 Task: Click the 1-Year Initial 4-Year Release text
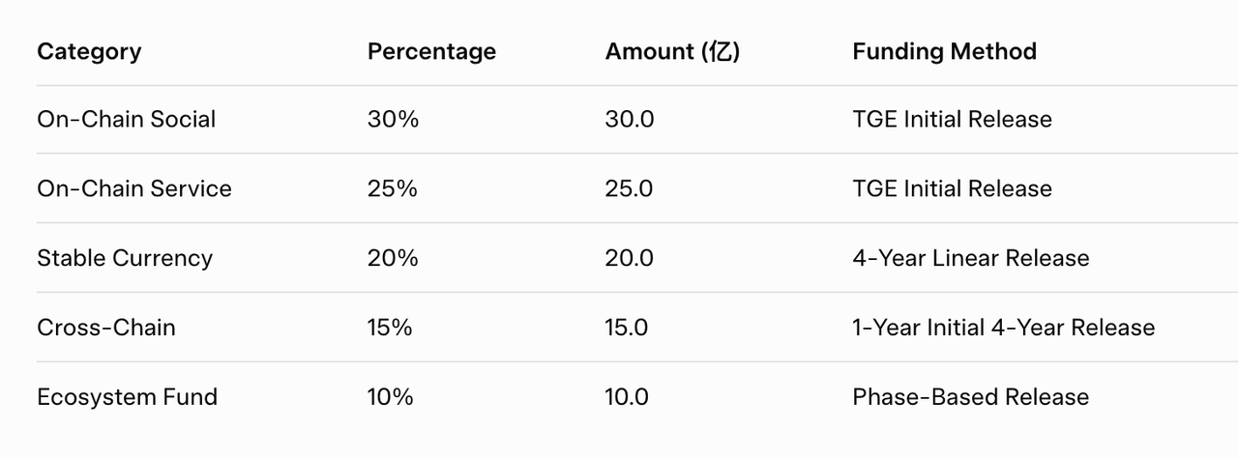(x=1003, y=328)
